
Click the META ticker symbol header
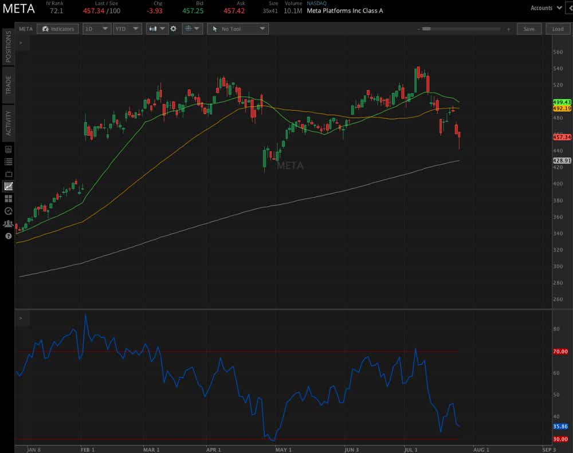tap(19, 9)
